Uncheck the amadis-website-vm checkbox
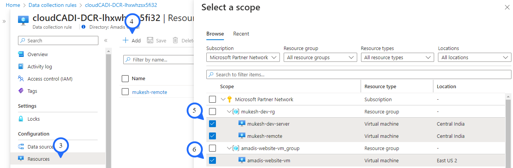The width and height of the screenshot is (513, 168). [x=212, y=160]
